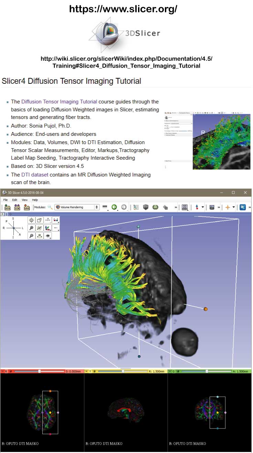Click the https://www.slicer.org/ URL heading
This screenshot has width=253, height=453.
tap(123, 9)
